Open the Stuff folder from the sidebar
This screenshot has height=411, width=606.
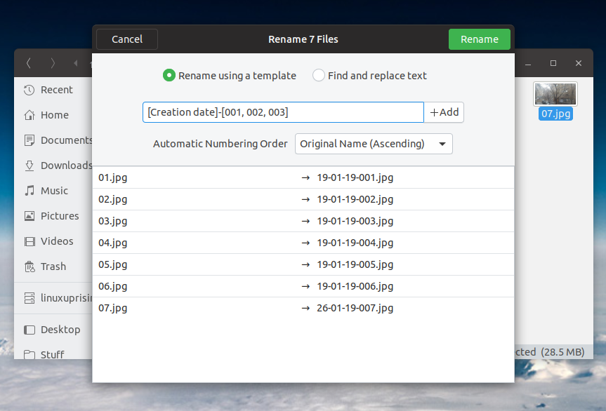pos(51,355)
